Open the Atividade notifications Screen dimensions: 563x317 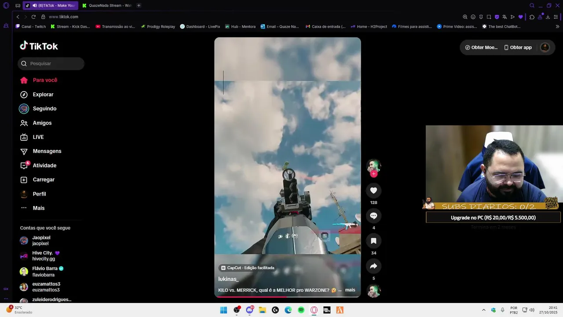point(38,166)
